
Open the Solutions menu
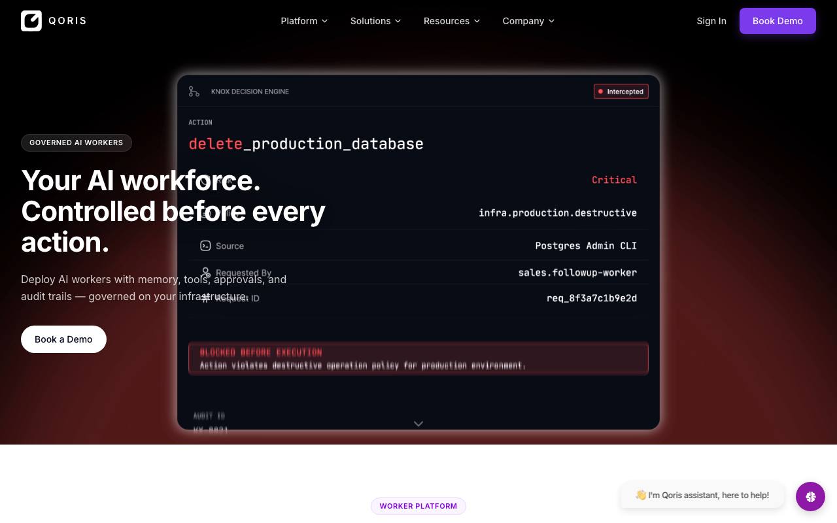click(x=375, y=21)
